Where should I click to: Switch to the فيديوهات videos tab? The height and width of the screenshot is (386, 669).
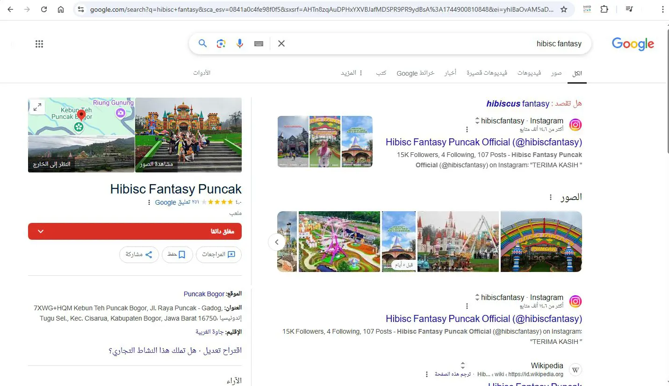click(529, 73)
